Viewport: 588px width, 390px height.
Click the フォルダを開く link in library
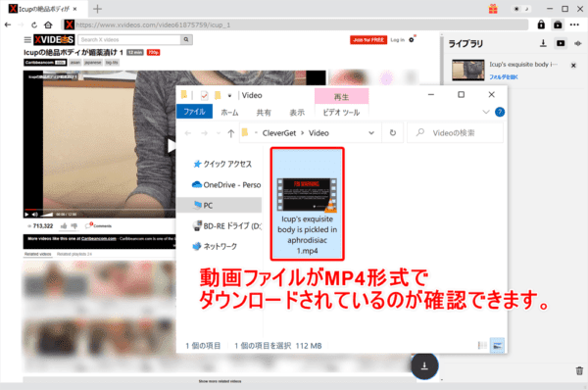504,76
